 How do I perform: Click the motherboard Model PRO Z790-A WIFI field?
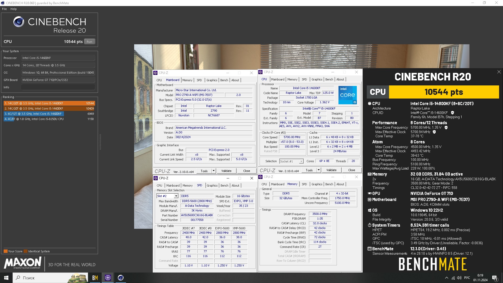pos(199,95)
